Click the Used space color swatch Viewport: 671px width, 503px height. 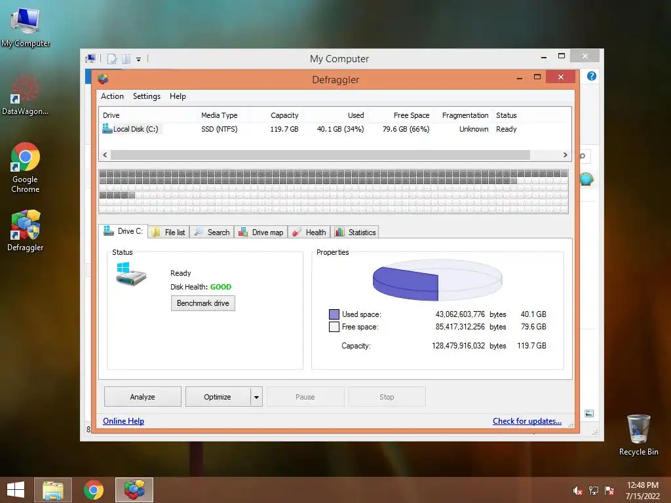[334, 314]
